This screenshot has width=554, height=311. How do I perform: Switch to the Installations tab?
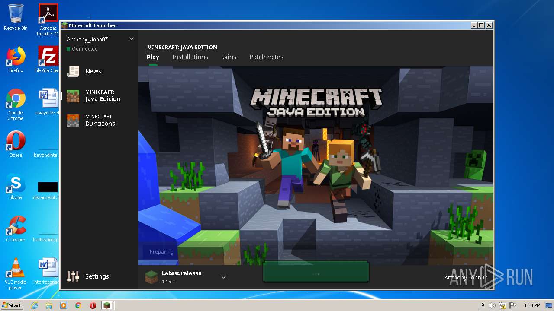click(190, 57)
